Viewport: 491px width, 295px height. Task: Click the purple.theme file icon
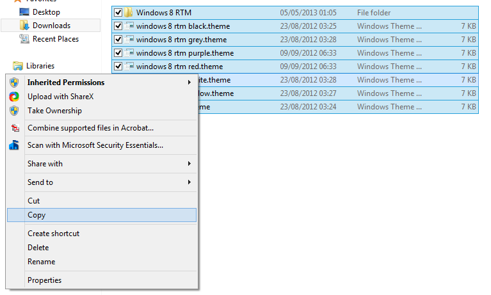click(129, 53)
